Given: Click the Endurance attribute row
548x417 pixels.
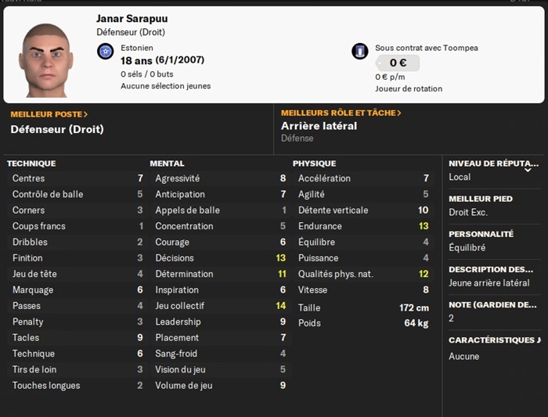Looking at the screenshot, I should click(362, 226).
